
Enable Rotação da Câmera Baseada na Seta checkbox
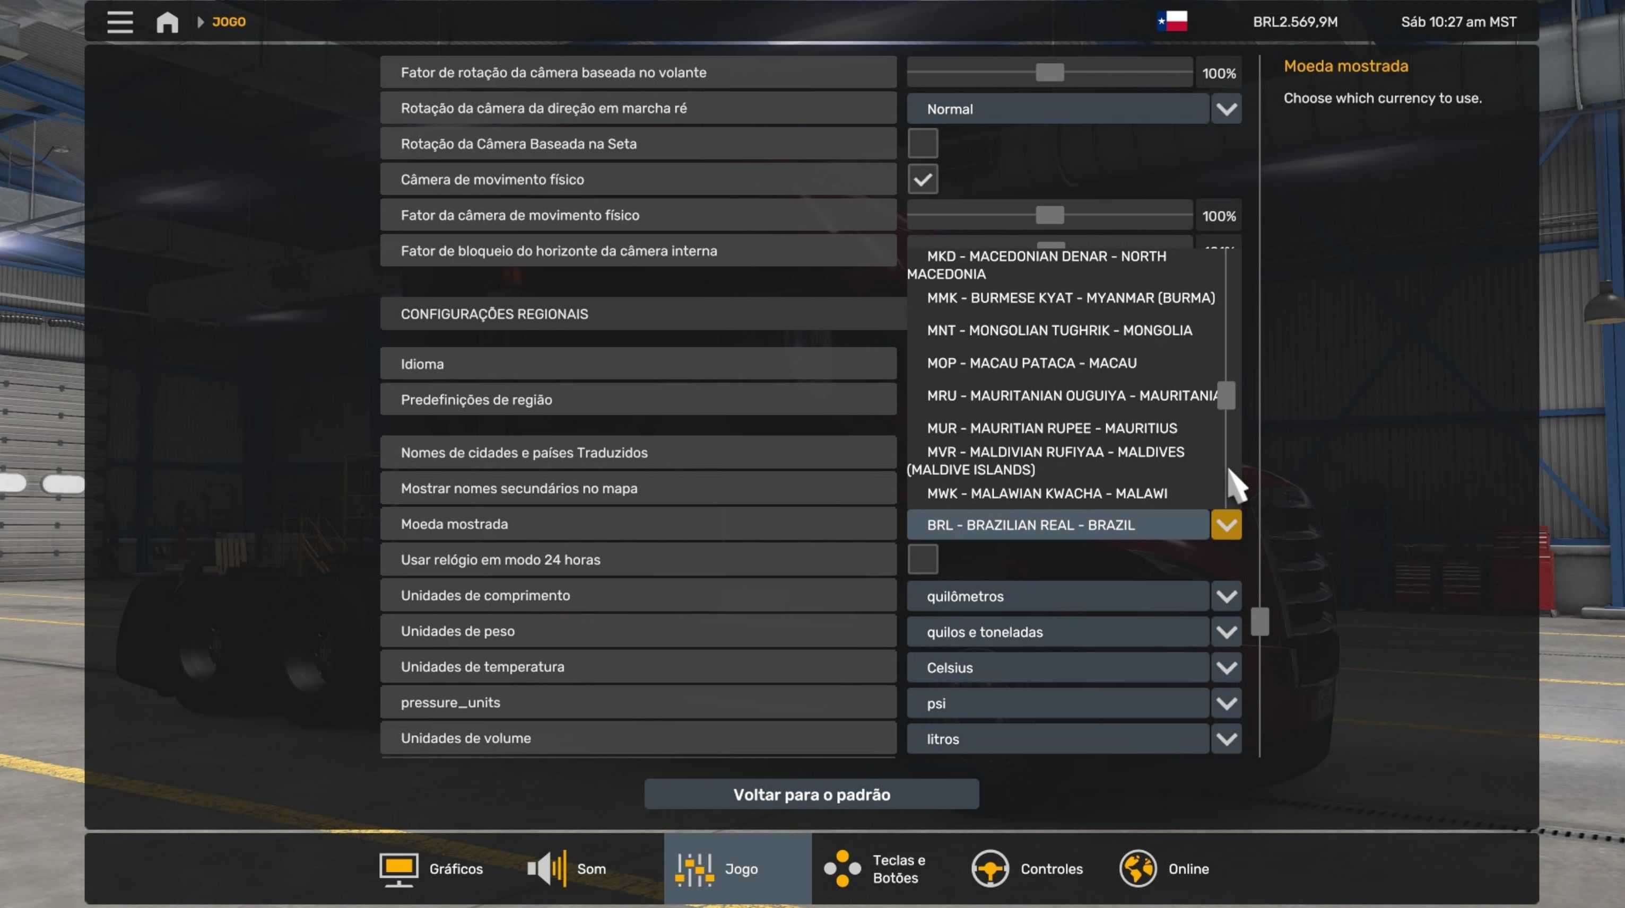[x=922, y=144]
